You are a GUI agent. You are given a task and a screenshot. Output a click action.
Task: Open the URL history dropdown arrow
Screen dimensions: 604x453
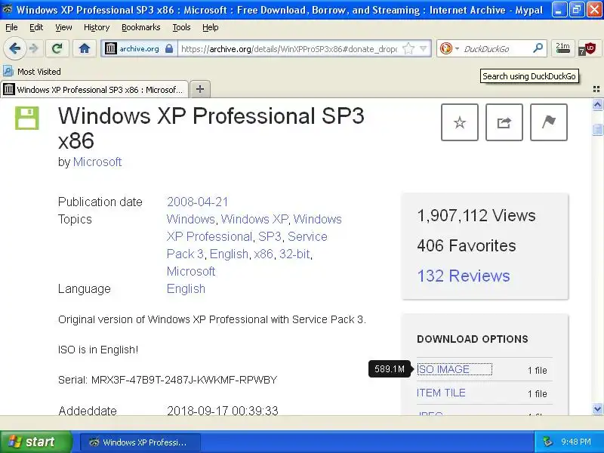pos(424,48)
